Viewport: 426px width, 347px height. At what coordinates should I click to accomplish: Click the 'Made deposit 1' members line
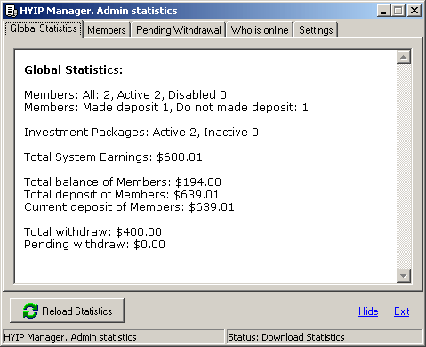coord(166,108)
